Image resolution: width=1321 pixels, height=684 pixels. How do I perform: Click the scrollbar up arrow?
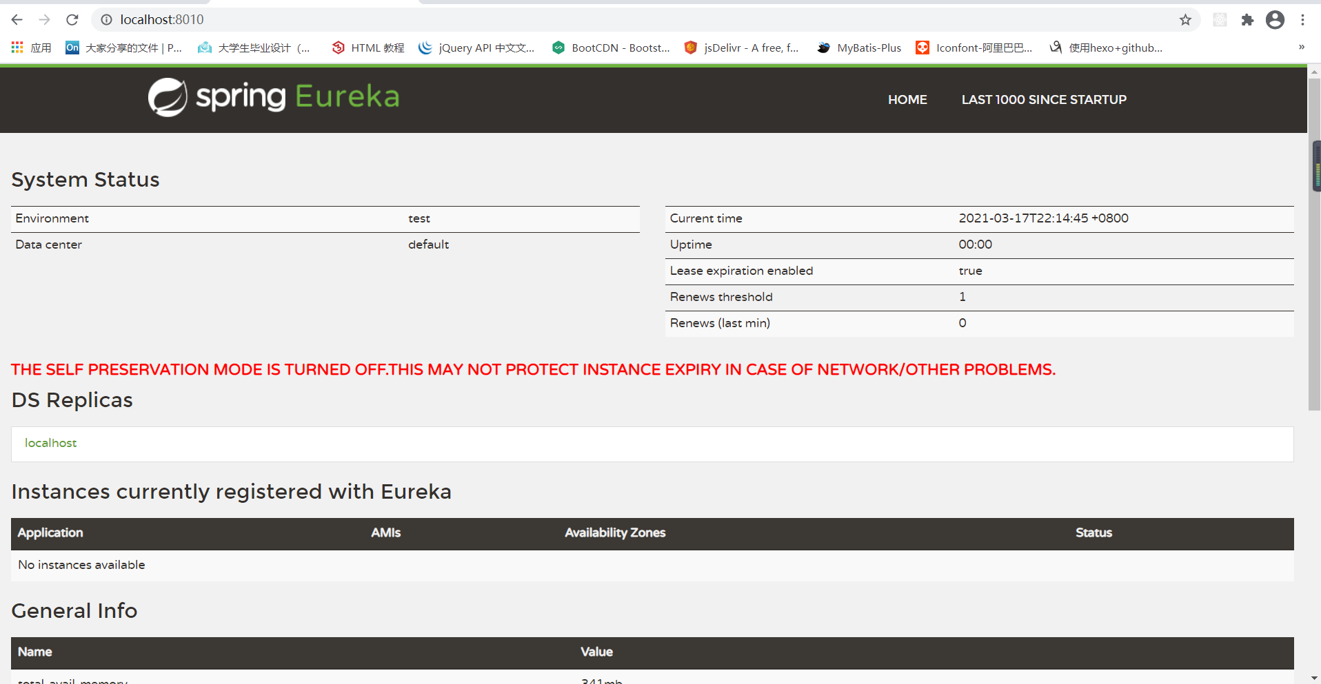tap(1314, 71)
